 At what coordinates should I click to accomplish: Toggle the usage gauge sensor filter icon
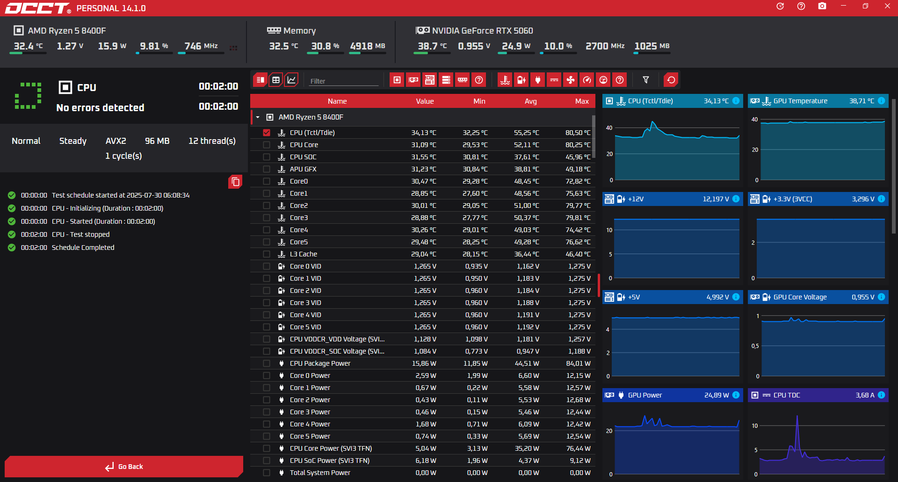603,80
